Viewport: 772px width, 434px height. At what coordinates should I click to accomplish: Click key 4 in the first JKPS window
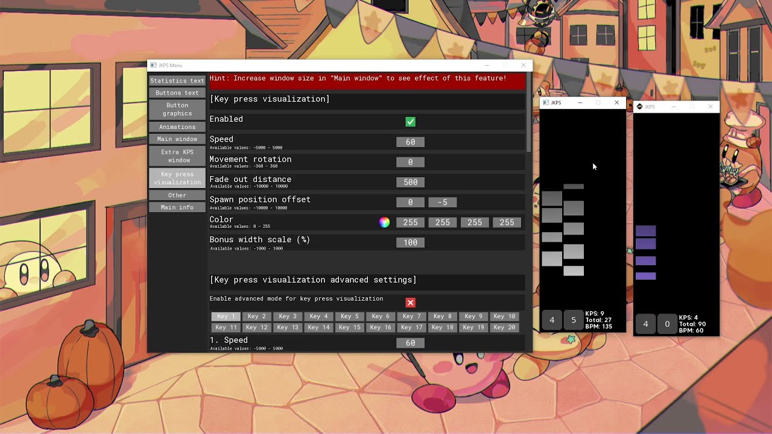(x=552, y=320)
